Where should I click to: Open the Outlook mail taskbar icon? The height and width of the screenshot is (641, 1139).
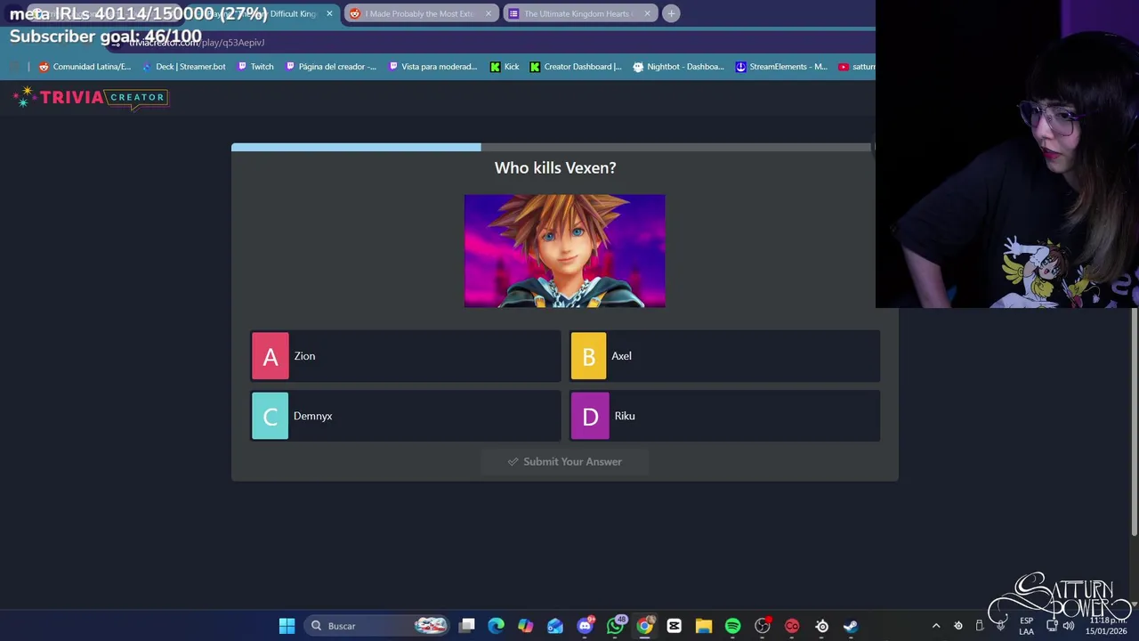(x=555, y=626)
